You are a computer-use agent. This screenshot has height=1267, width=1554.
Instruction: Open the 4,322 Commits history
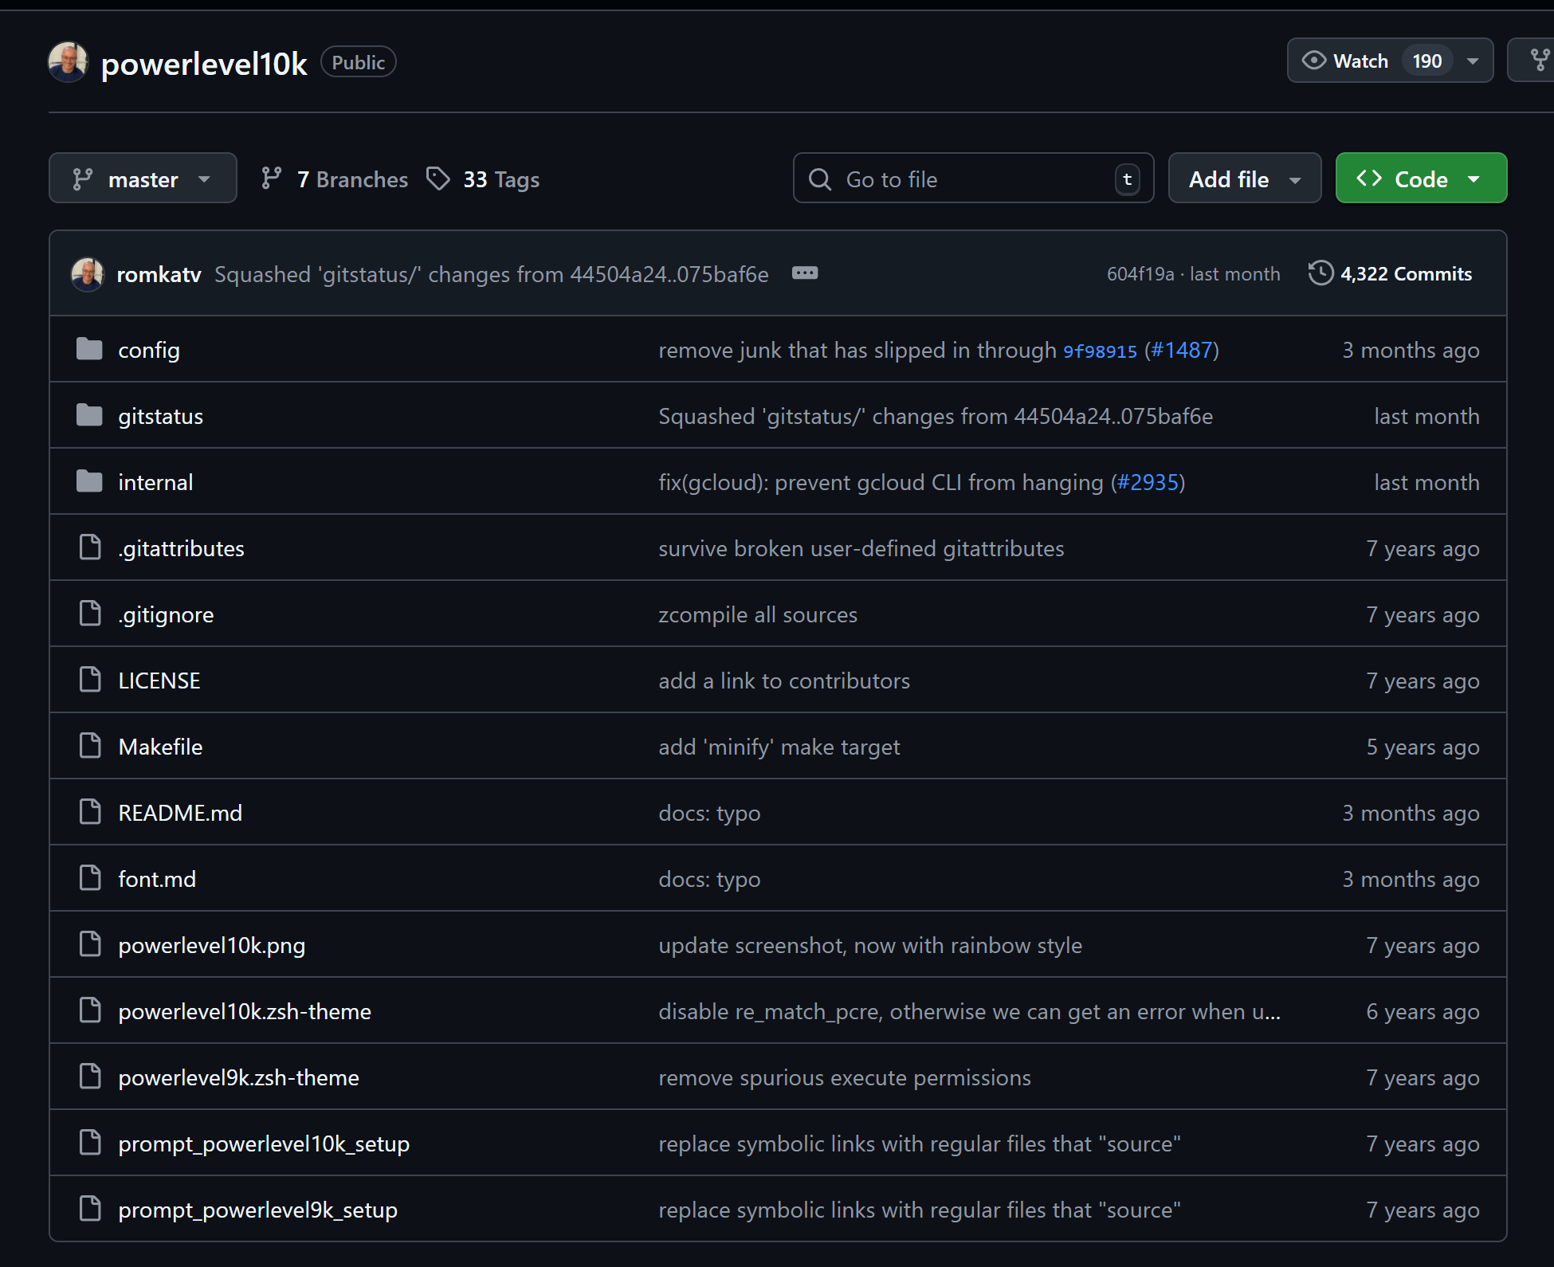1405,274
